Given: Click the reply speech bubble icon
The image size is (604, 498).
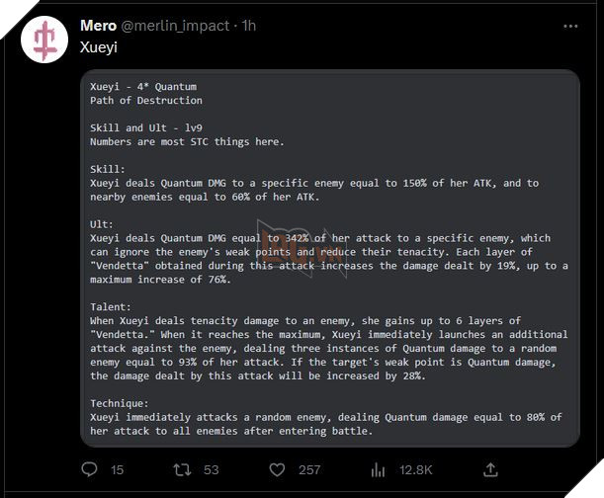Looking at the screenshot, I should click(x=89, y=470).
